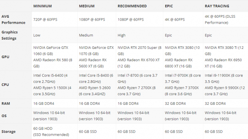The height and width of the screenshot is (139, 248).
Task: Select the High graphics settings cell
Action: click(122, 35)
